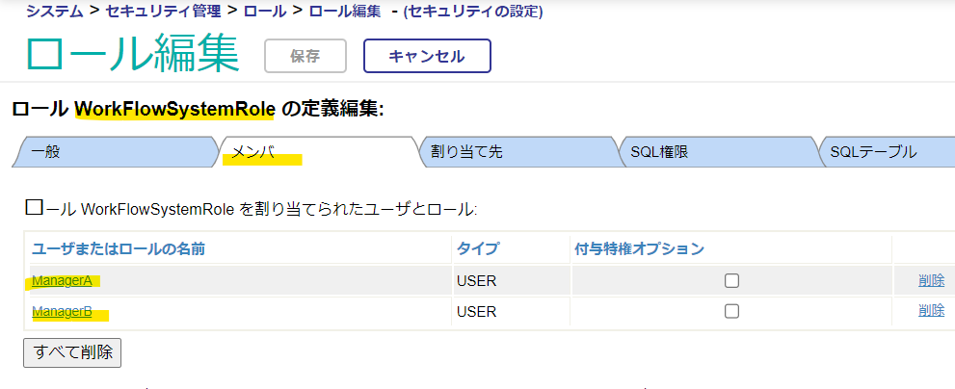Click the 保存 button

[305, 56]
